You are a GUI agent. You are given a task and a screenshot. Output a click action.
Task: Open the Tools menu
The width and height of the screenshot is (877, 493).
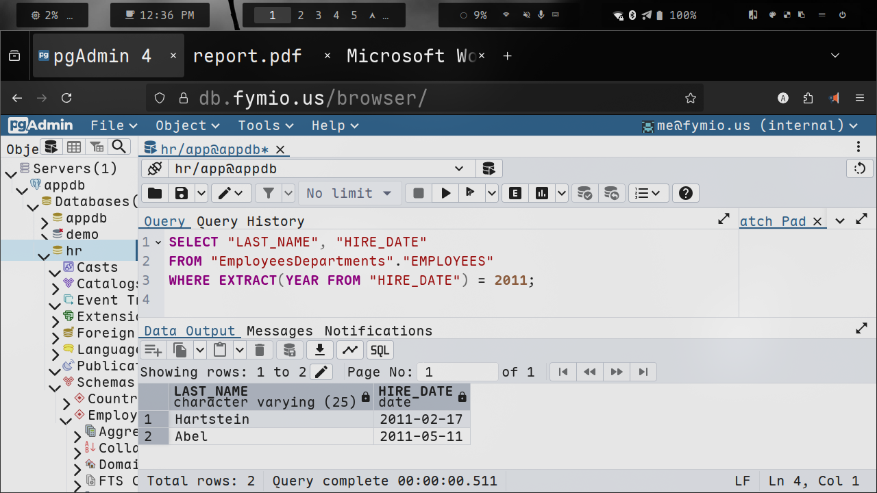(x=265, y=125)
